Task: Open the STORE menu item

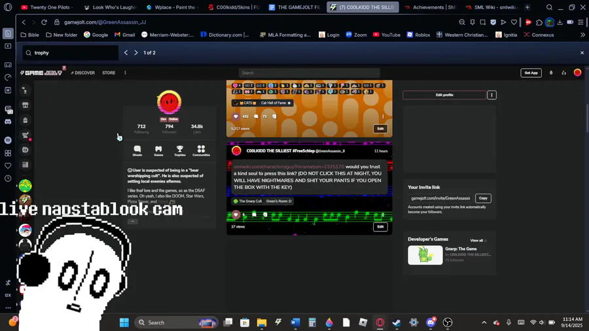Action: point(109,73)
